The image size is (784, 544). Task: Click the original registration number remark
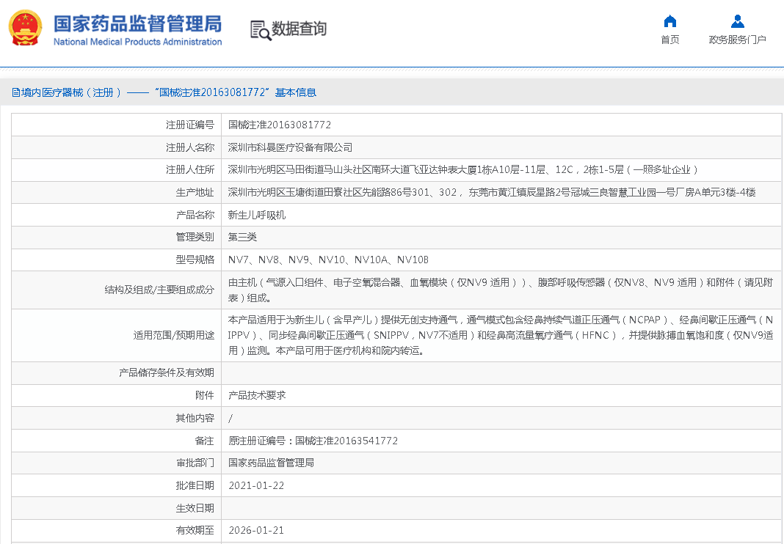pos(313,441)
